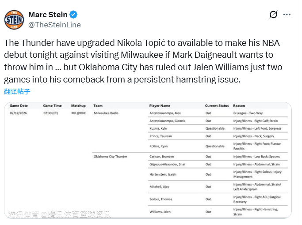Screen dimensions: 302x225
Task: Click the translate post link
Action: [17, 91]
